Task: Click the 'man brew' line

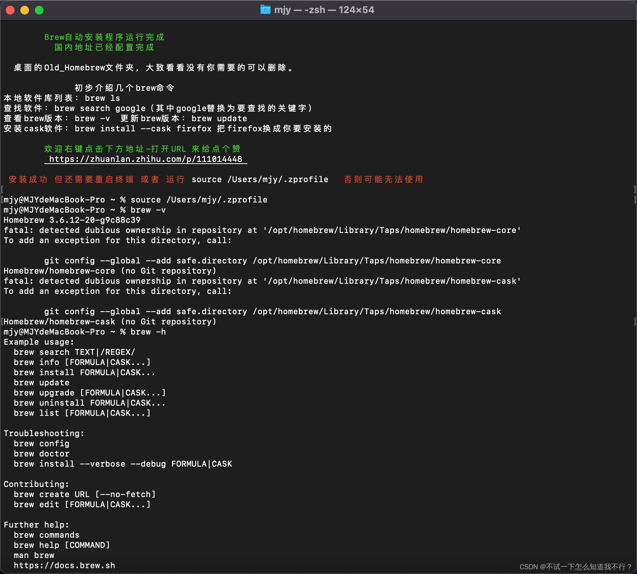Action: [x=34, y=555]
